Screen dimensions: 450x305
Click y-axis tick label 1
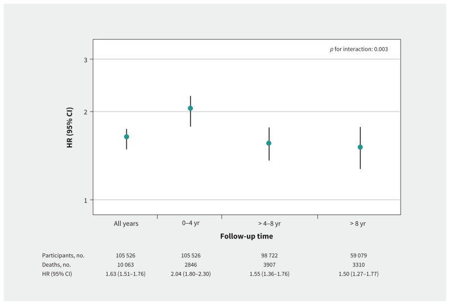pyautogui.click(x=85, y=200)
